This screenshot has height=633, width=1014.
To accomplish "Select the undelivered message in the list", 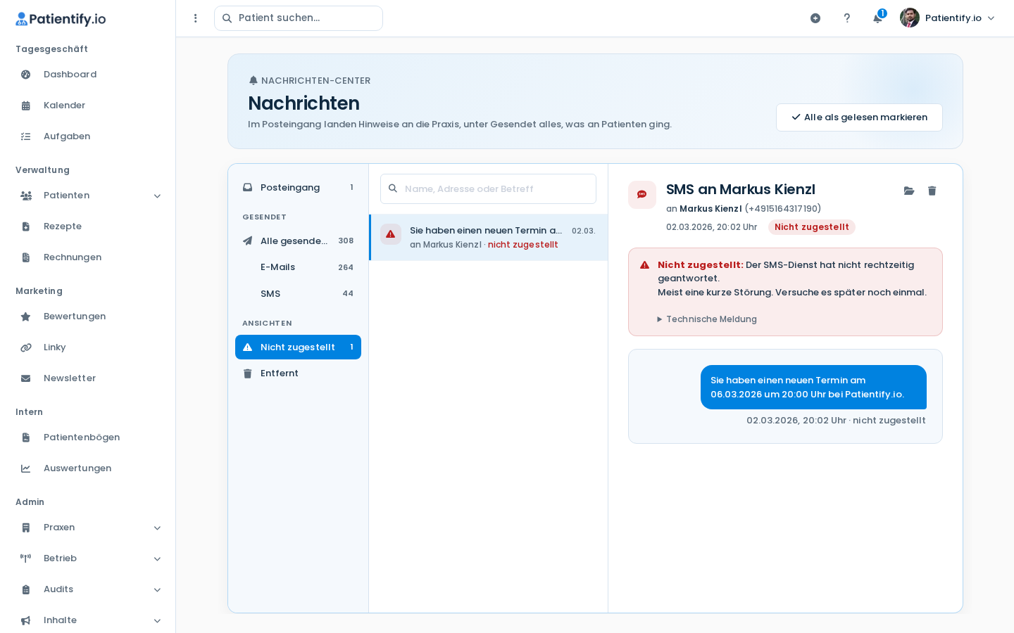I will [x=489, y=238].
